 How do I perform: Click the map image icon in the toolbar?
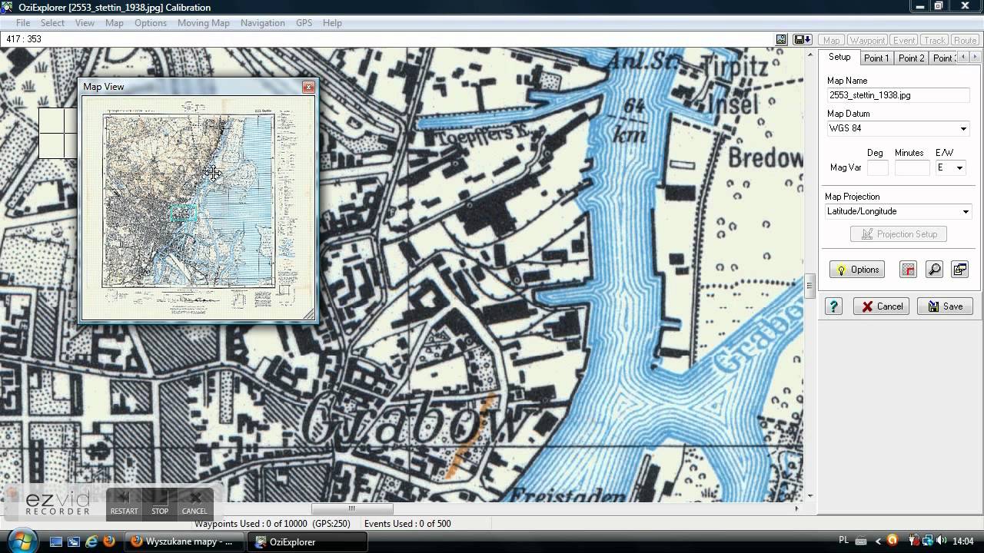(781, 39)
